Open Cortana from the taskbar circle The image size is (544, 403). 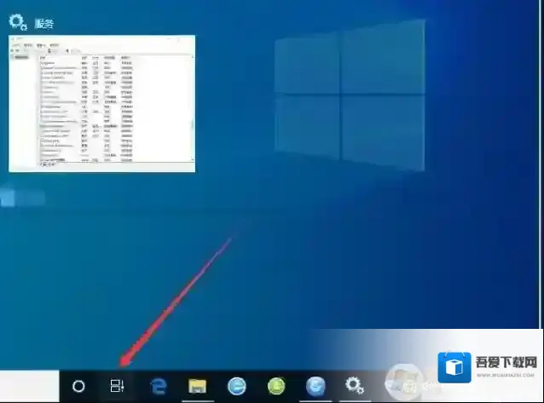(78, 386)
